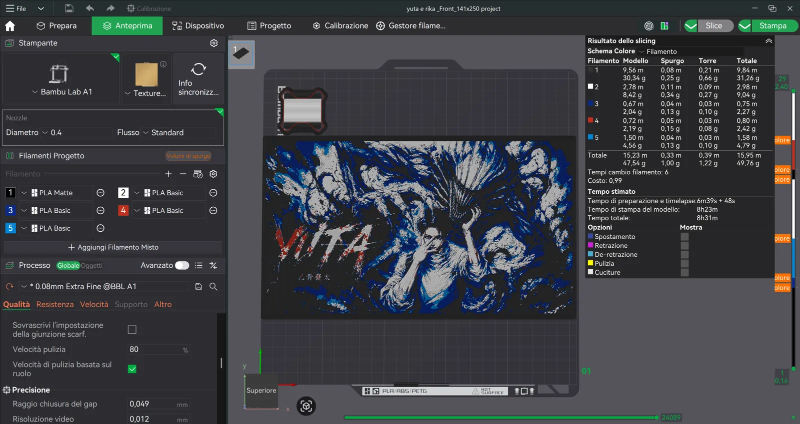The width and height of the screenshot is (800, 424).
Task: Click the Velocità pulizia value field
Action: 158,350
